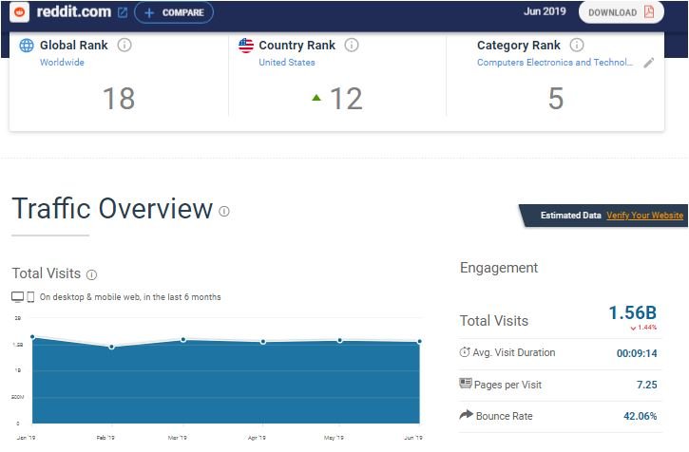Click the Engagement heading
This screenshot has width=689, height=452.
(x=499, y=268)
